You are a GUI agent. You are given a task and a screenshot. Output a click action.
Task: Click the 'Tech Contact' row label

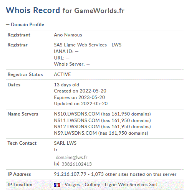pyautogui.click(x=22, y=143)
